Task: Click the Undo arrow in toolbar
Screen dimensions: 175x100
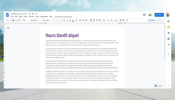Action: pos(7,20)
